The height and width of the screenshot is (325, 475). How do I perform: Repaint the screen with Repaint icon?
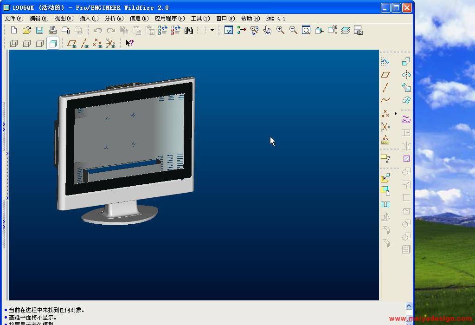coord(228,30)
